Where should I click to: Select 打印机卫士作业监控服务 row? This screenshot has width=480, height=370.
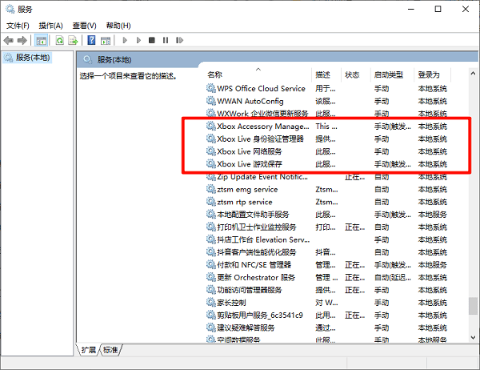[x=327, y=227]
